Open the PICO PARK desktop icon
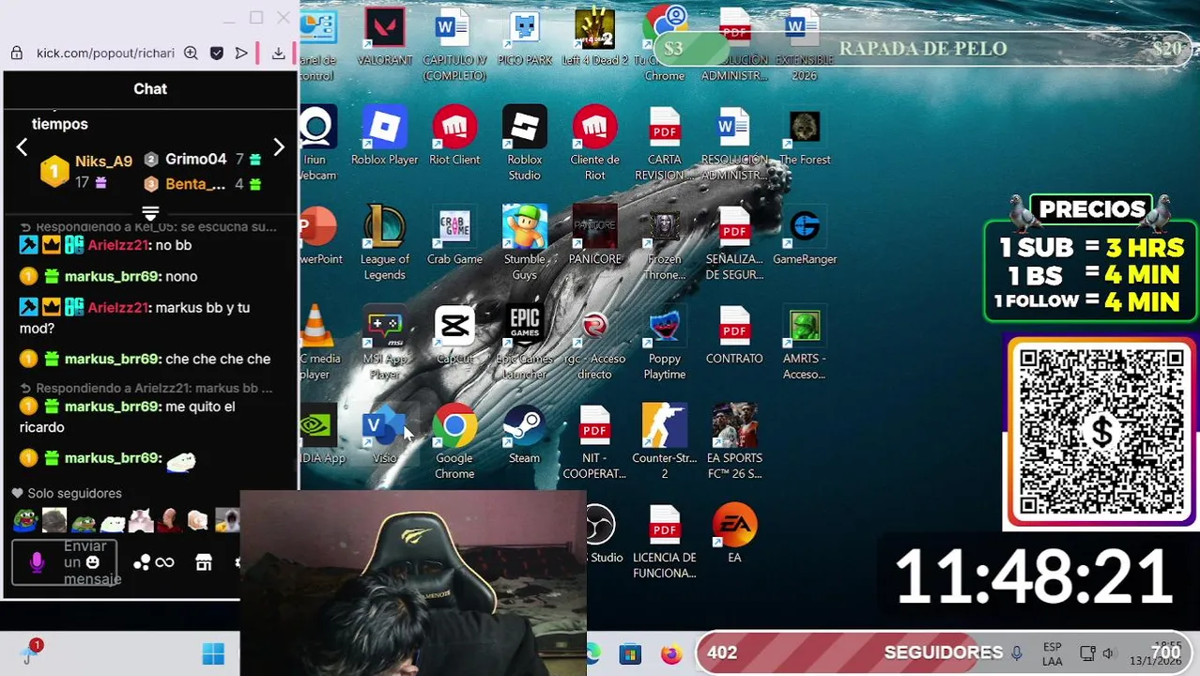1200x676 pixels. click(x=524, y=38)
